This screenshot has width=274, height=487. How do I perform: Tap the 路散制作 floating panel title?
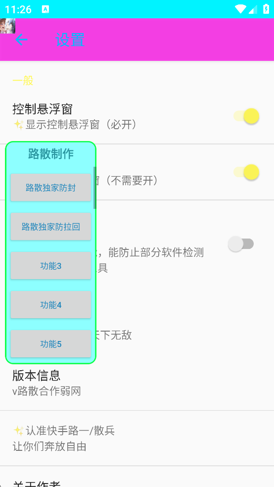51,154
